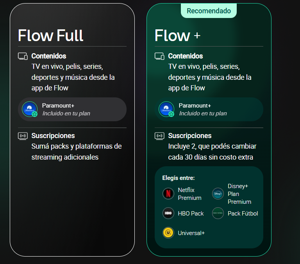300x264 pixels.
Task: Select the Disney+ Plan Premium icon
Action: (x=218, y=194)
